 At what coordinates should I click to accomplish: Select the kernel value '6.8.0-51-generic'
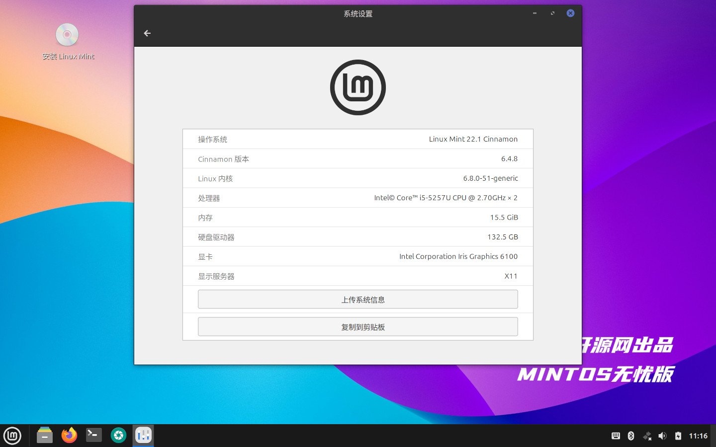[491, 178]
